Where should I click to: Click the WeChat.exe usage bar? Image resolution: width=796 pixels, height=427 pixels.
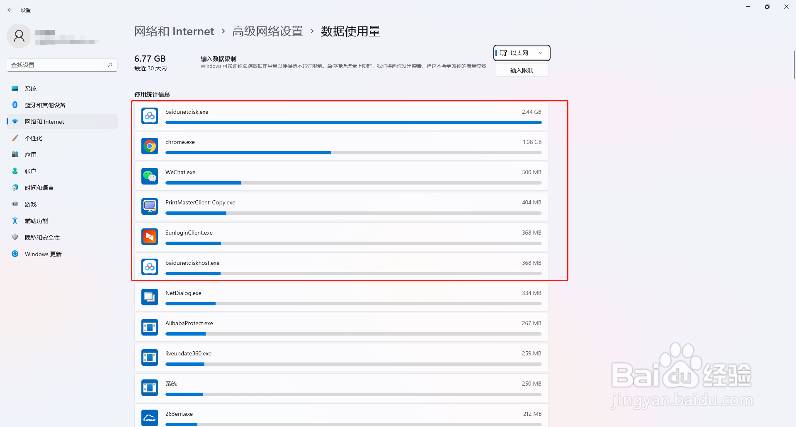tap(353, 183)
